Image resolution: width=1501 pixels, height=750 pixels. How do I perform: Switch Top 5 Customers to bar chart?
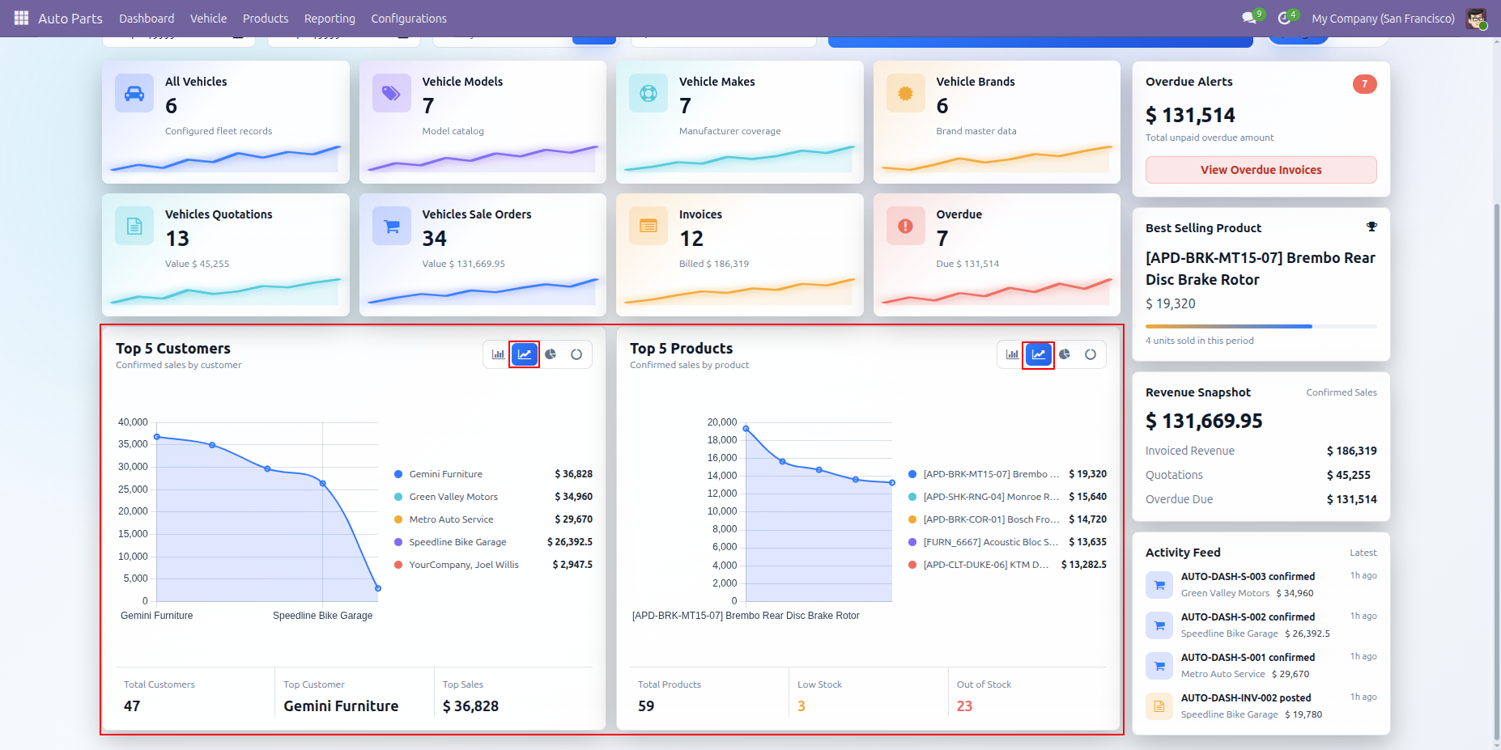(498, 354)
